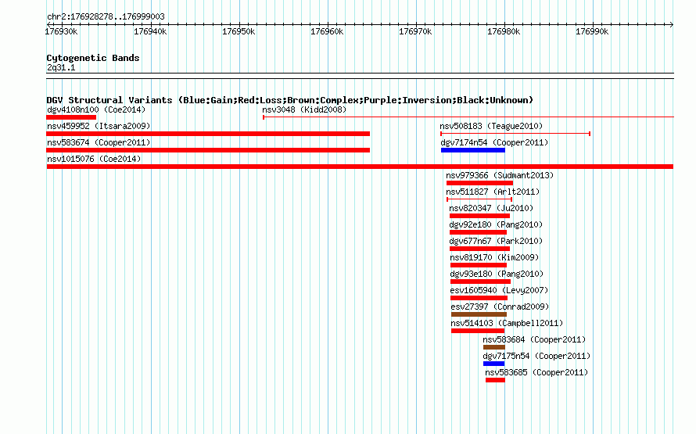696x434 pixels.
Task: Click nsv583685 (Cooper2011) label
Action: (x=536, y=372)
